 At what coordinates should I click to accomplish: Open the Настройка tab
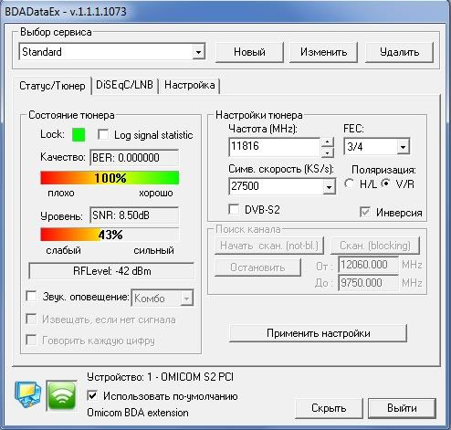tap(190, 85)
